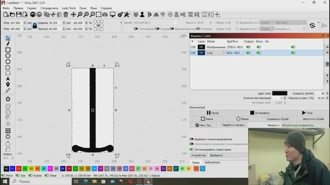The image size is (330, 185).
Task: Click the Pan cross-arrows icon
Action: point(73,14)
